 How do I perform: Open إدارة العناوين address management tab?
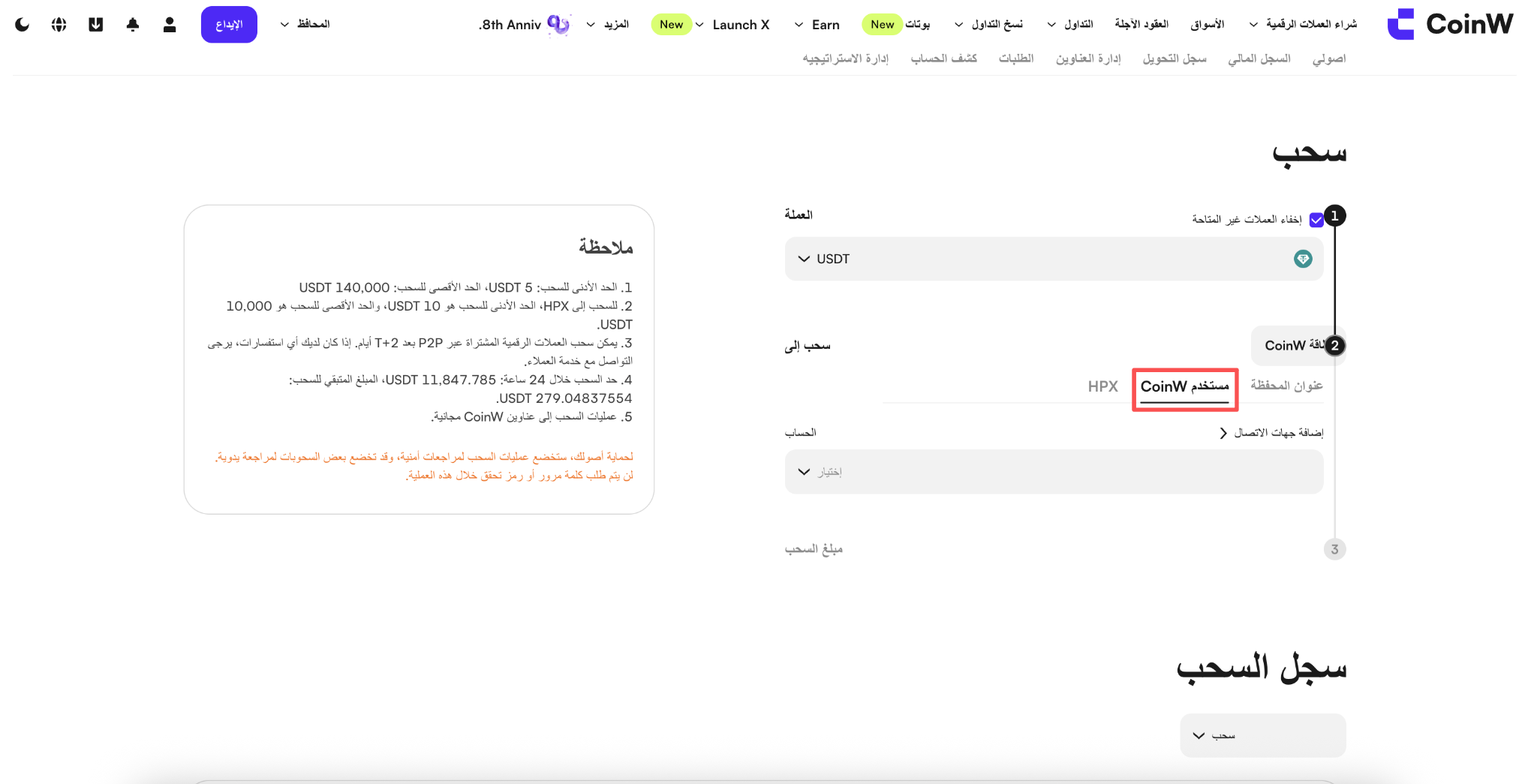[x=1088, y=59]
